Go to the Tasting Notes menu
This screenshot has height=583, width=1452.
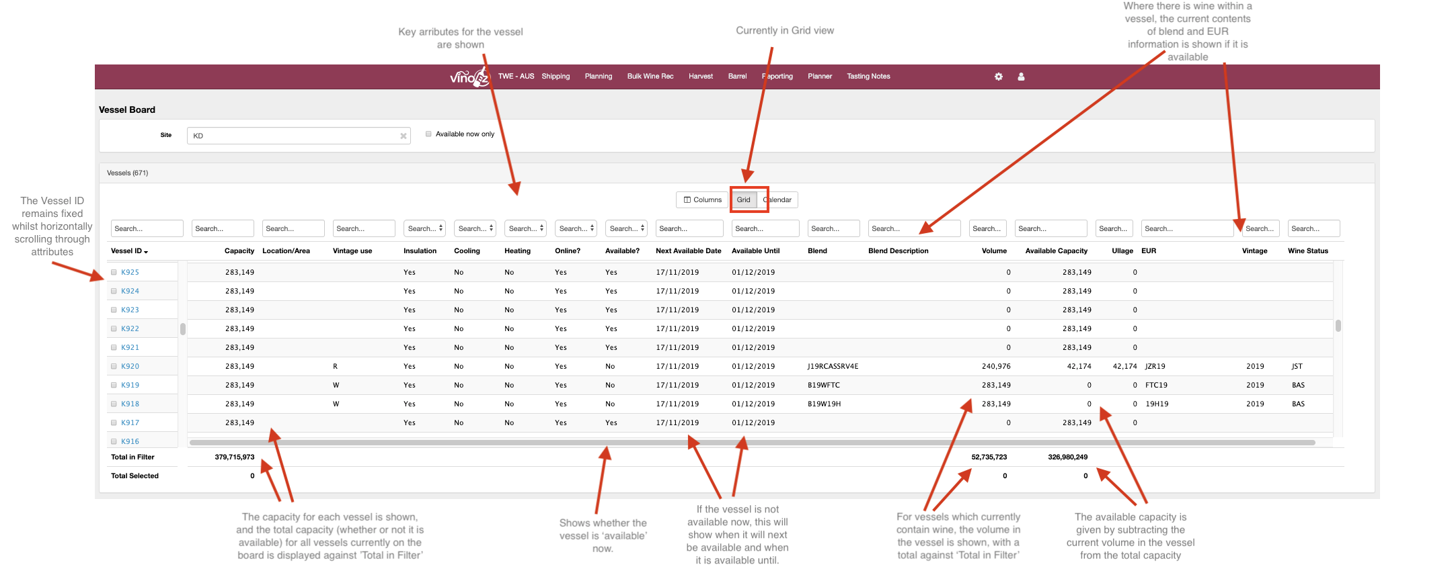coord(868,77)
